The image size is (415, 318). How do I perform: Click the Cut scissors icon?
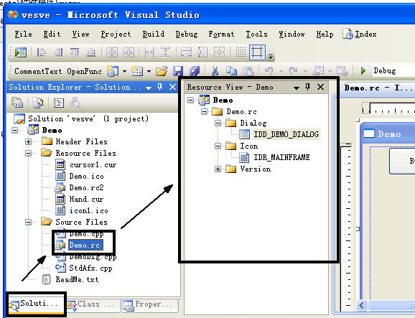coord(215,71)
